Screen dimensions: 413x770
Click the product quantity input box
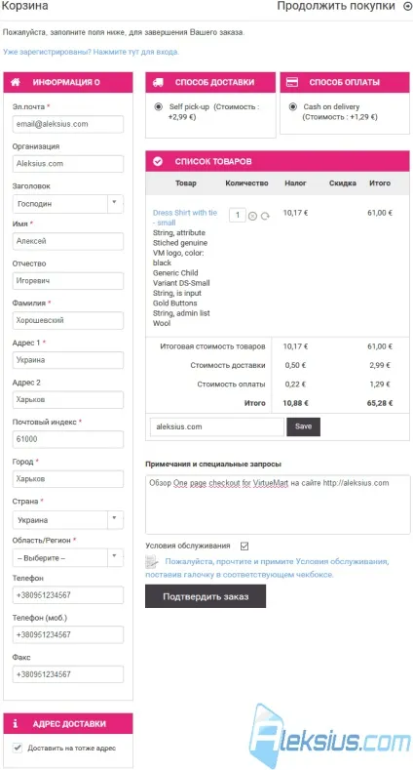pyautogui.click(x=238, y=215)
